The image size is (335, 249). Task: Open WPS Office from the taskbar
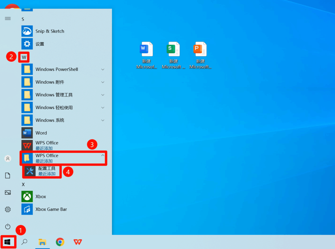pyautogui.click(x=78, y=242)
